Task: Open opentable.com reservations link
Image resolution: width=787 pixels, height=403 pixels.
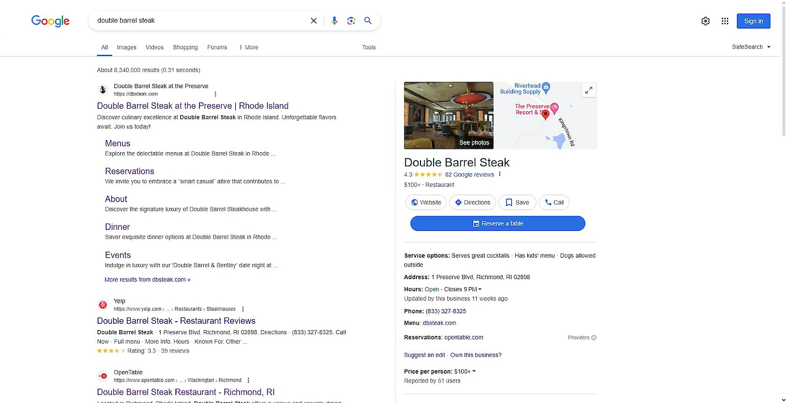Action: (x=464, y=337)
